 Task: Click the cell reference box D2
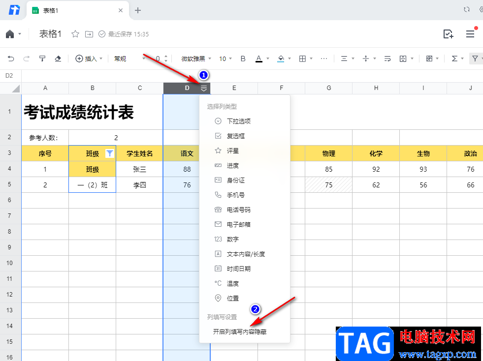(9, 75)
